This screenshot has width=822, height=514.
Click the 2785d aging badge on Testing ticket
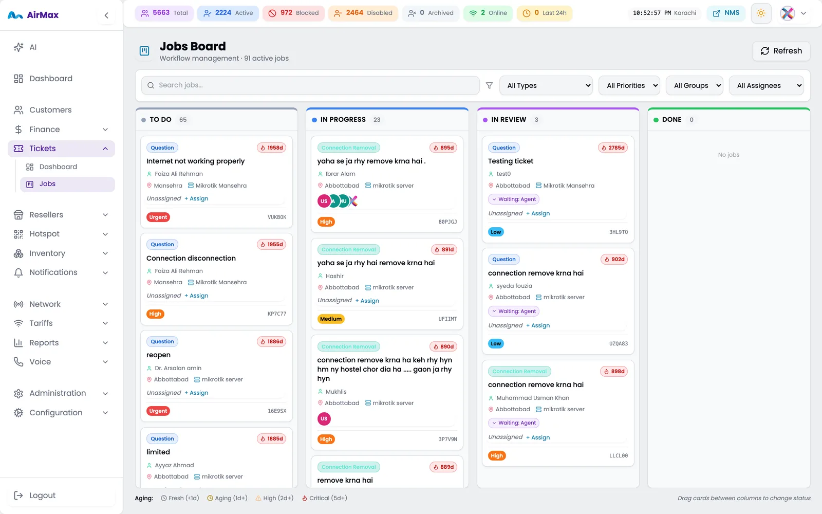point(613,148)
